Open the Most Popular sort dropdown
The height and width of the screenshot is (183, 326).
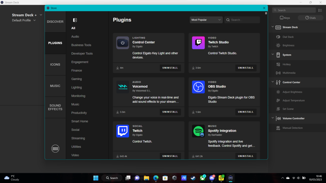click(x=206, y=20)
